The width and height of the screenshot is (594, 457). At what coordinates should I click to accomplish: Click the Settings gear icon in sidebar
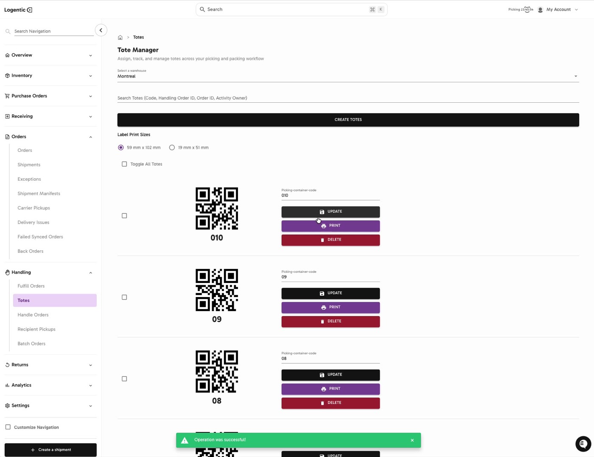pos(7,406)
